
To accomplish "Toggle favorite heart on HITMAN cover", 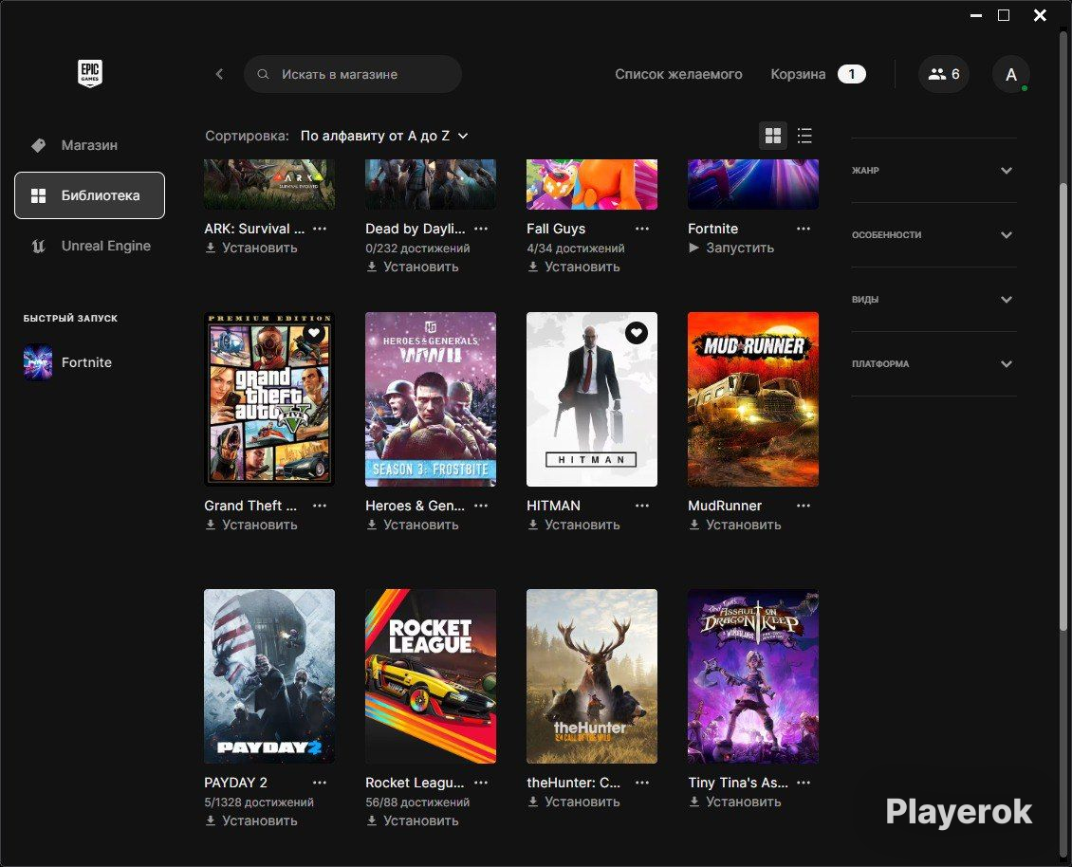I will (637, 333).
